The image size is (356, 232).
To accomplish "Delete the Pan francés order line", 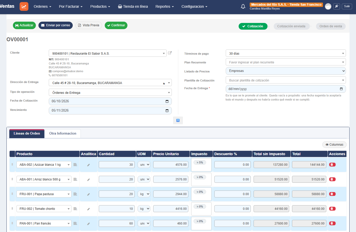I will tap(332, 223).
